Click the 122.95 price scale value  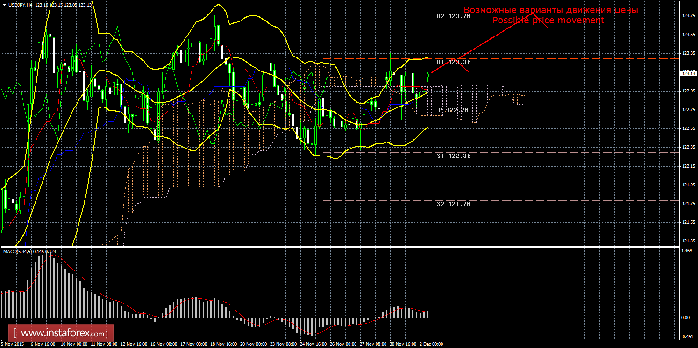(688, 91)
